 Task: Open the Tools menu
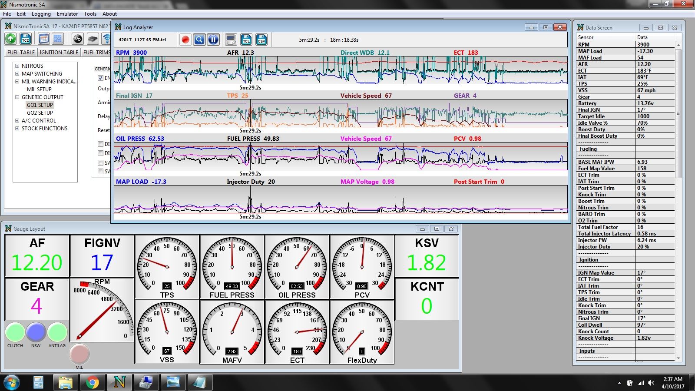coord(90,14)
